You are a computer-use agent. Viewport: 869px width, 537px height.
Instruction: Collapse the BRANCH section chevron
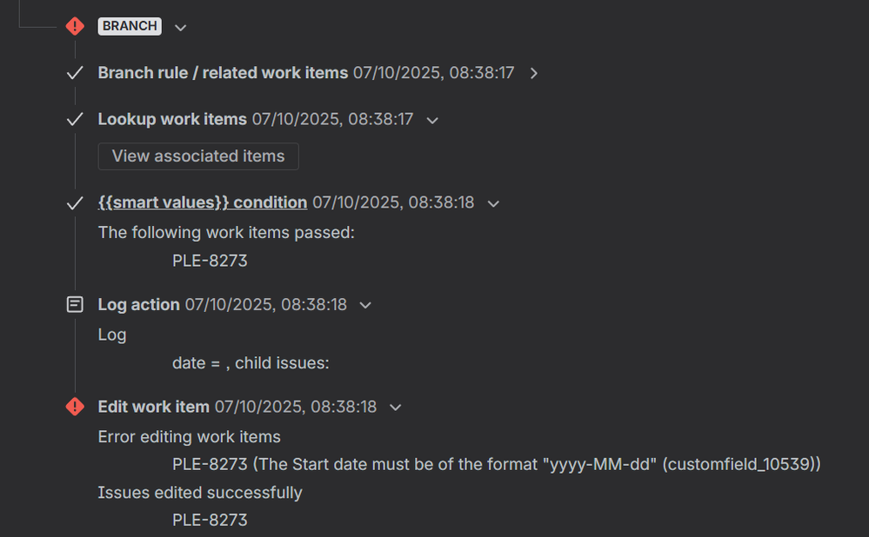click(x=180, y=27)
